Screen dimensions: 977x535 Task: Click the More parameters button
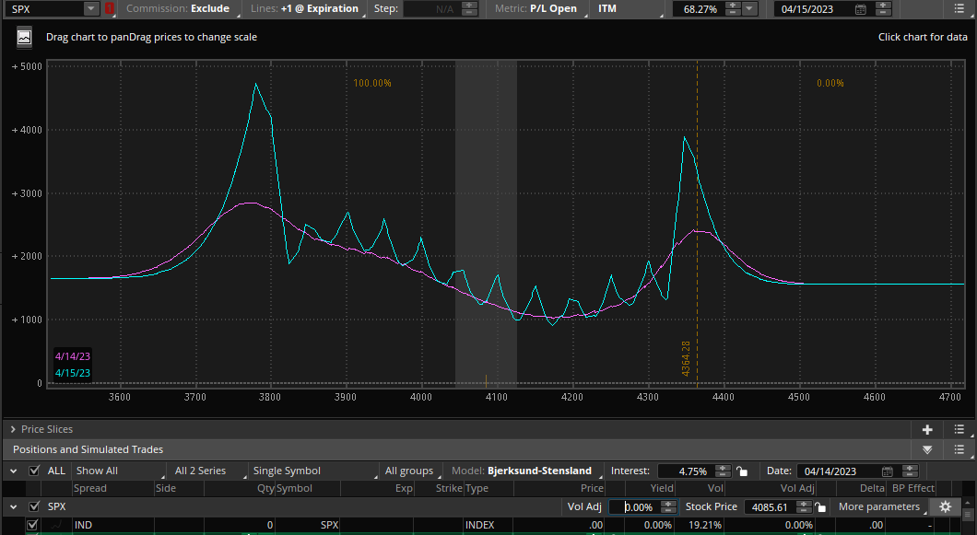tap(879, 507)
